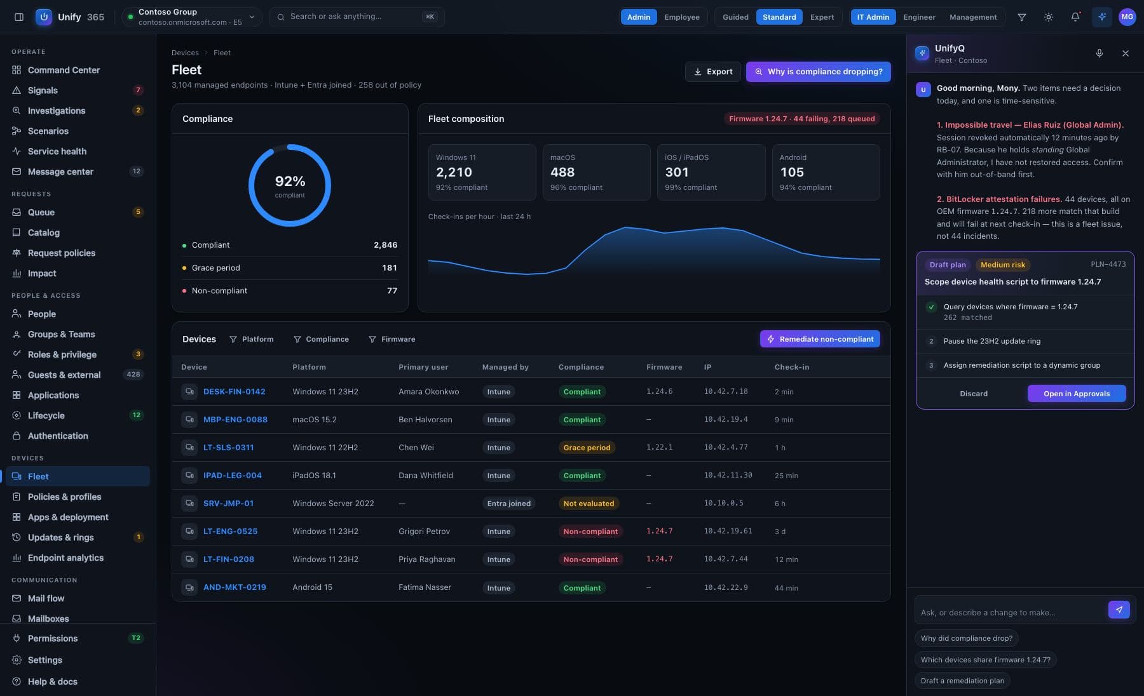Click Why is compliance dropping?
The height and width of the screenshot is (696, 1144).
pyautogui.click(x=819, y=72)
